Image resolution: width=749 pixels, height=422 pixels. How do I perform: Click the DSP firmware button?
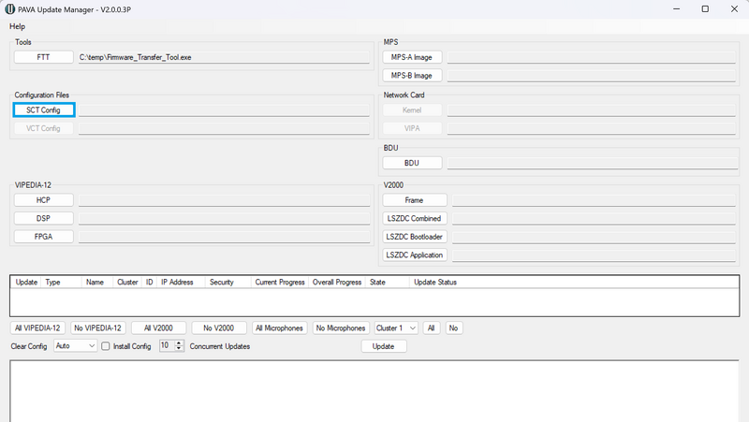point(43,218)
